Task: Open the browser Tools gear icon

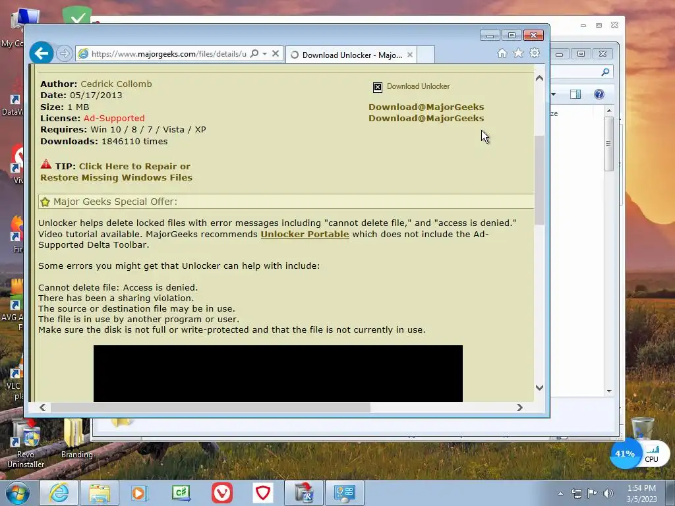Action: [x=535, y=53]
